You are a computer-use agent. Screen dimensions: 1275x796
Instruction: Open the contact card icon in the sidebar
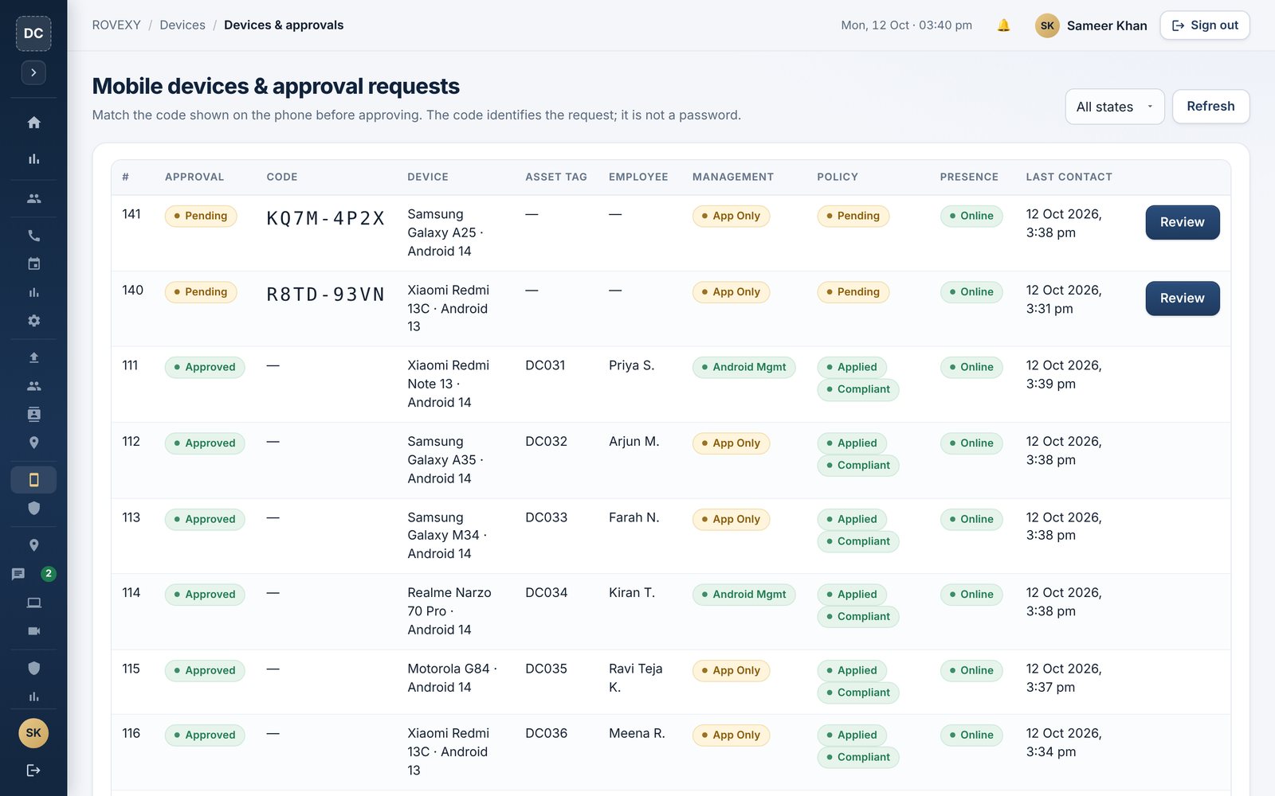(x=33, y=414)
